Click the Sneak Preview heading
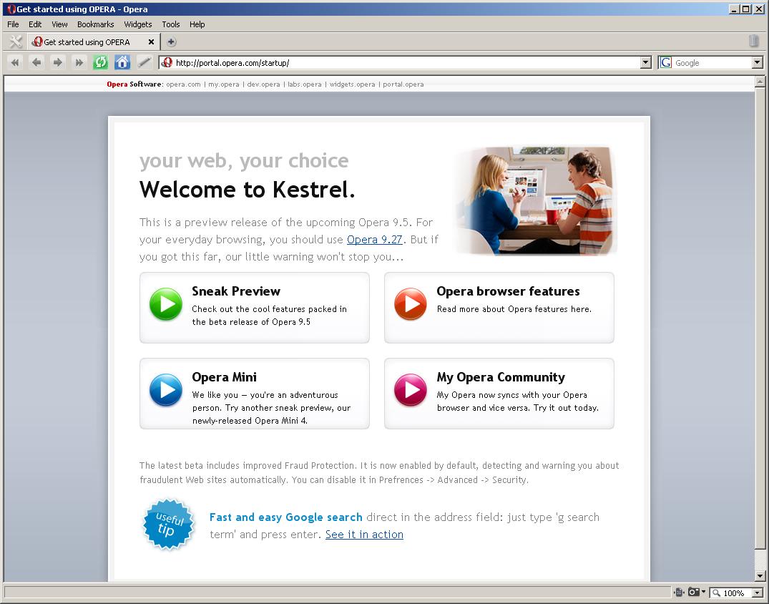 [236, 291]
